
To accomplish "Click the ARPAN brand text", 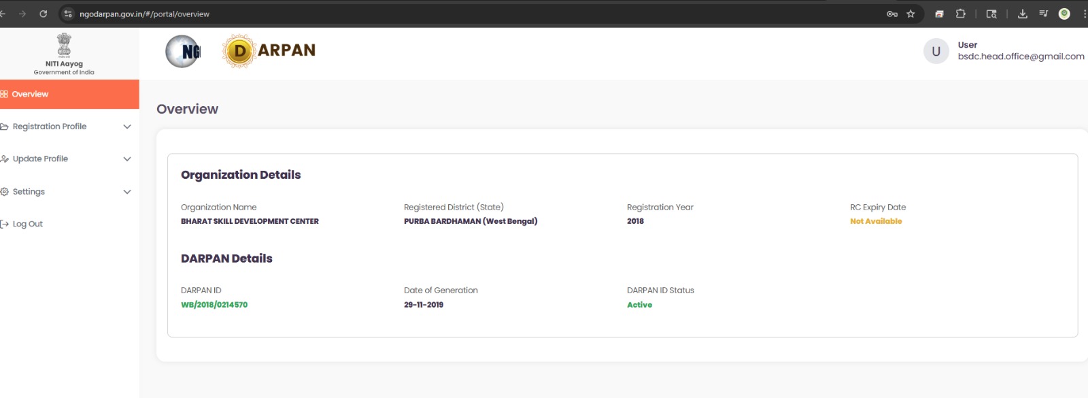I will point(286,50).
